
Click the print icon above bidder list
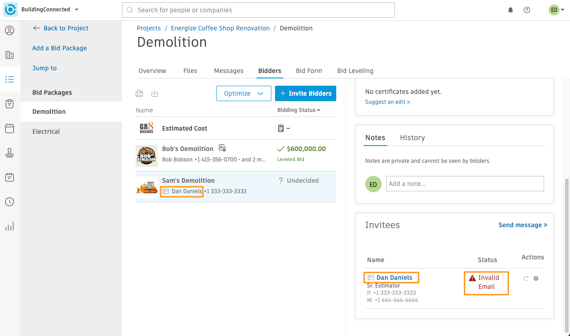pyautogui.click(x=139, y=93)
